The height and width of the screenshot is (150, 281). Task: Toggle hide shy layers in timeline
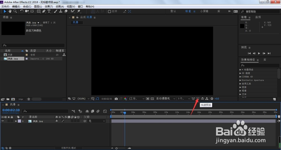87,111
